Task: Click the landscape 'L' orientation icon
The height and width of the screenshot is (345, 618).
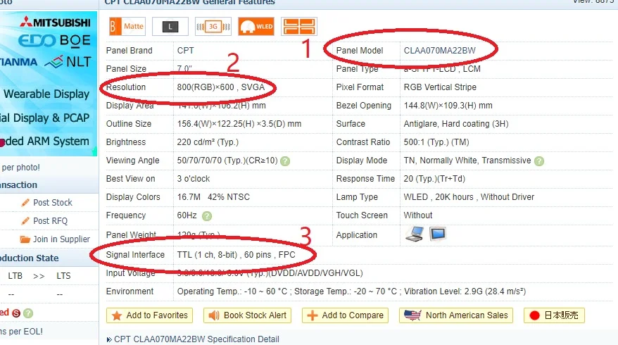Action: point(170,27)
